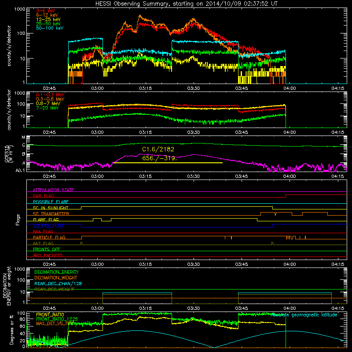
Task: Click the 12-25 keV legend entry
Action: coord(48,19)
